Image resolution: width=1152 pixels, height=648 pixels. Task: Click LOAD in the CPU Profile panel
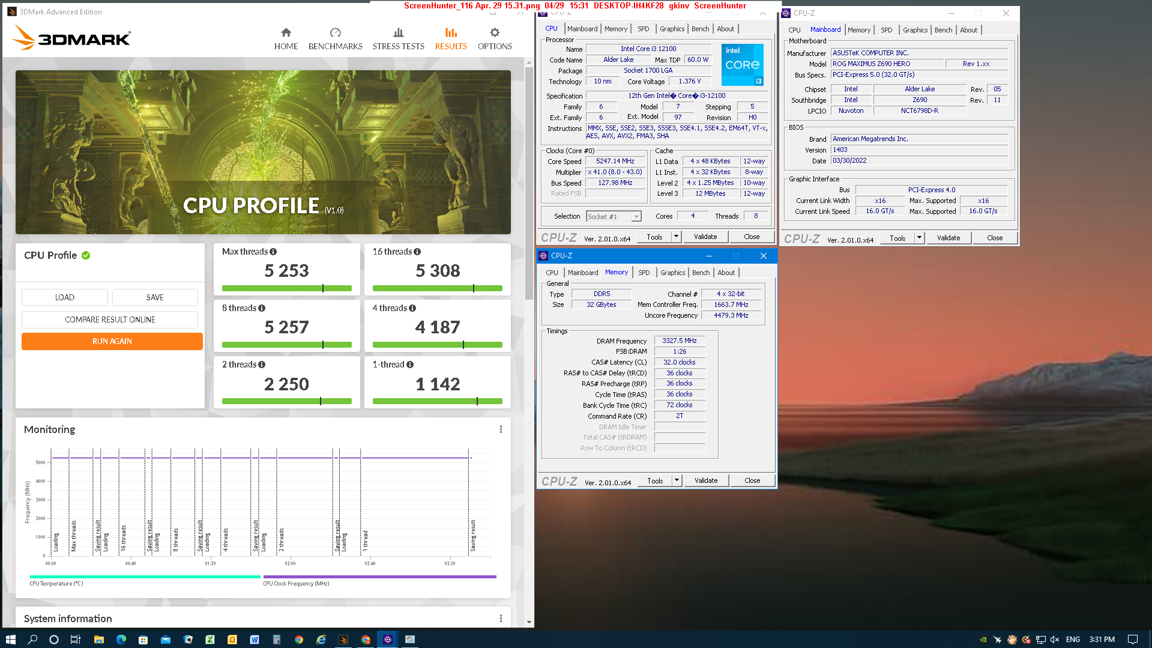coord(65,298)
